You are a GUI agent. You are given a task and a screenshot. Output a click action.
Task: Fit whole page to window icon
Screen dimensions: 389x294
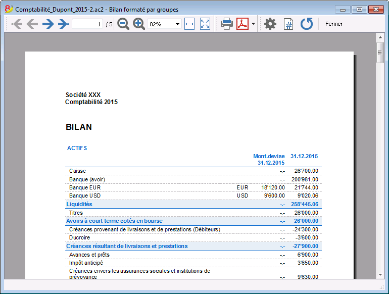click(x=205, y=24)
